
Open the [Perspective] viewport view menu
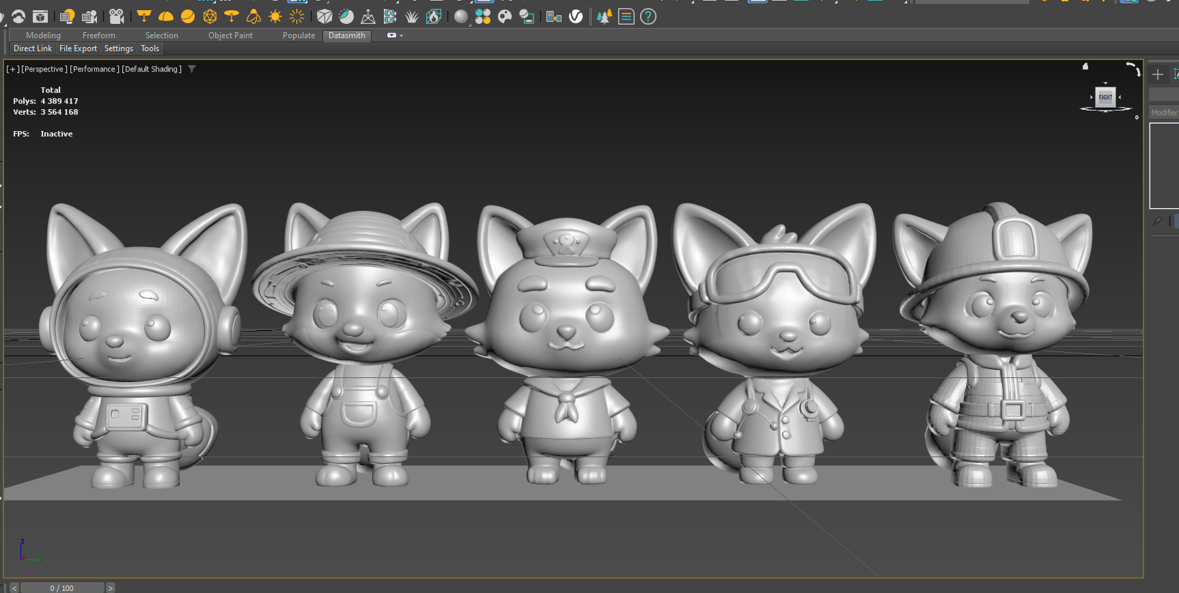pos(44,69)
